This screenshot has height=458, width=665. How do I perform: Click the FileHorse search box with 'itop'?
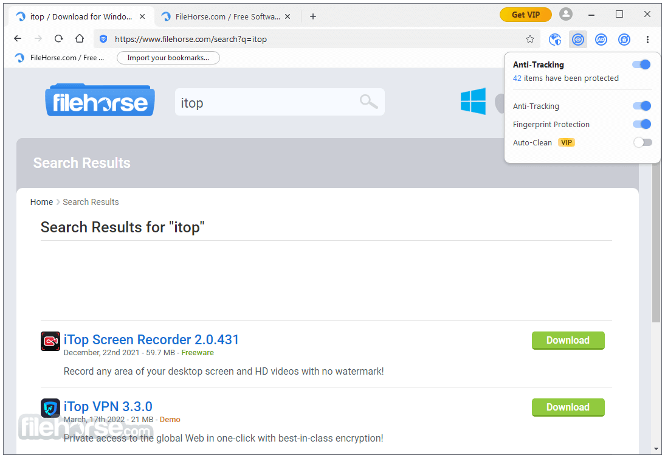(x=280, y=102)
